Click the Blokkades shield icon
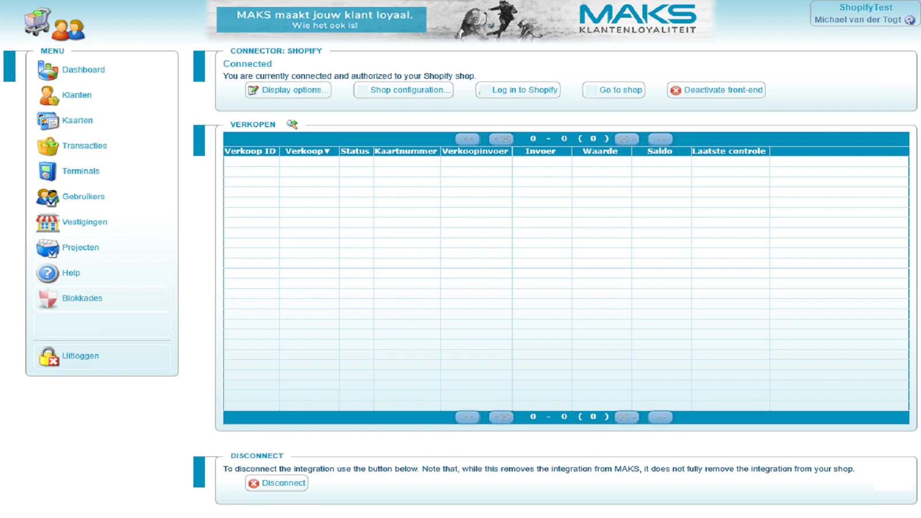Viewport: 921px width, 518px height. [48, 298]
